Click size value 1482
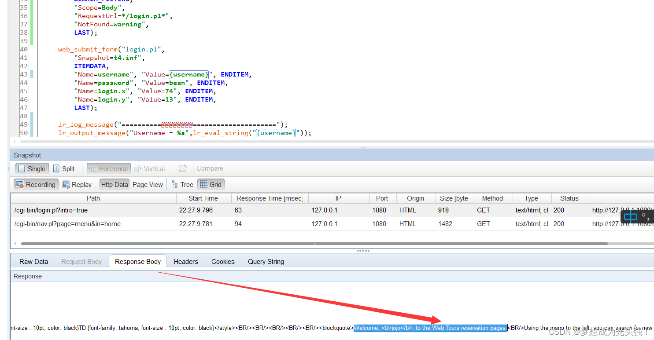654x340 pixels. (x=445, y=224)
